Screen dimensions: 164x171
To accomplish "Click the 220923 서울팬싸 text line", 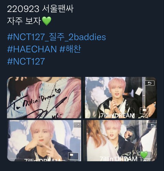I will point(40,9).
